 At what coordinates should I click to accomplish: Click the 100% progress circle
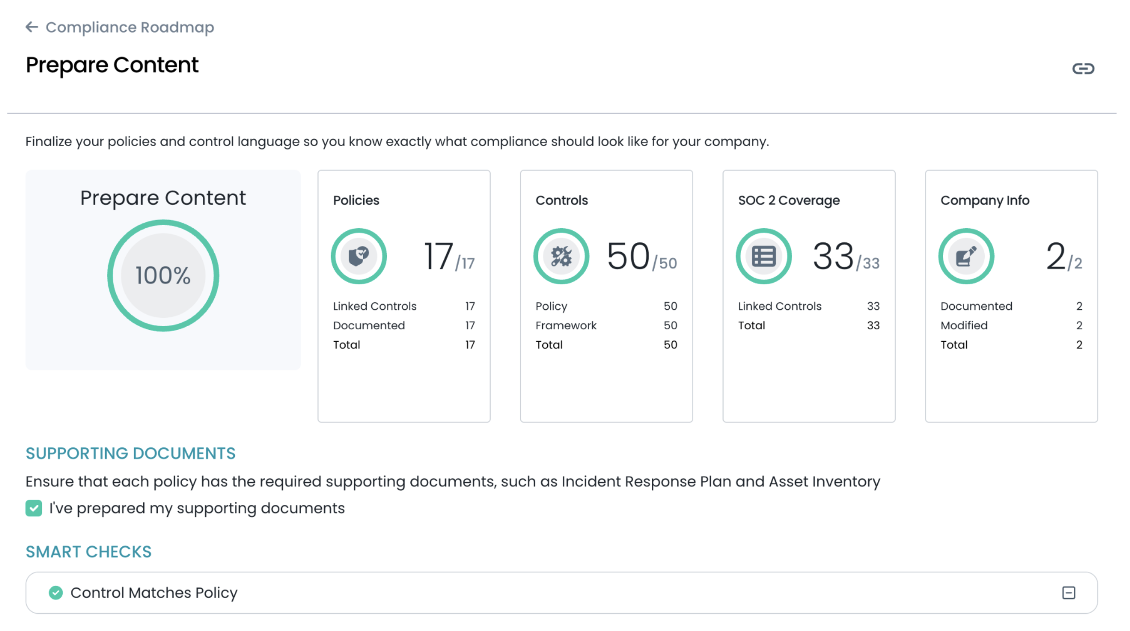[163, 275]
